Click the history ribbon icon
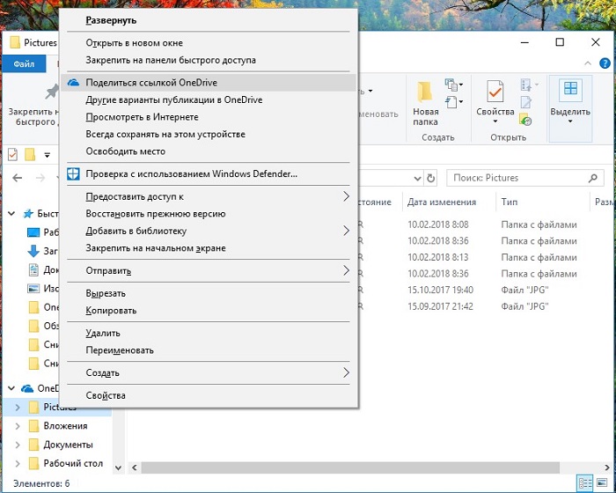616x493 pixels. pyautogui.click(x=525, y=119)
